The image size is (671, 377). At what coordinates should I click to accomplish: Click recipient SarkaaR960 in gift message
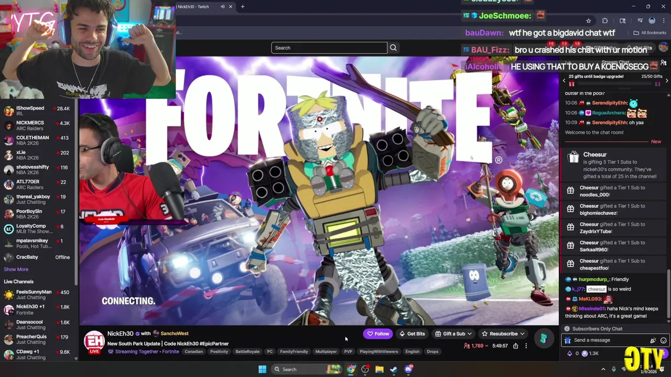[593, 250]
